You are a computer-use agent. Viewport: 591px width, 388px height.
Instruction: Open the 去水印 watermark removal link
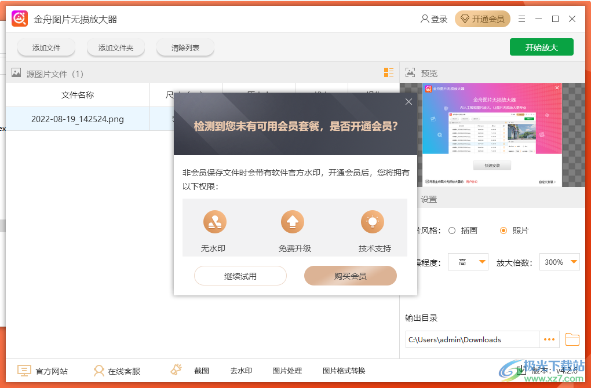[241, 371]
